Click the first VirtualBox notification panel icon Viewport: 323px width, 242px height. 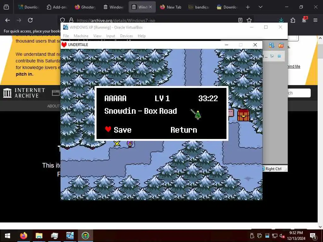click(271, 45)
